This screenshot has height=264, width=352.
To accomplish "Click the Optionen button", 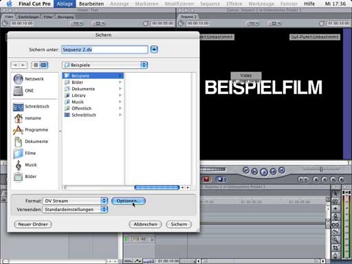I will pyautogui.click(x=129, y=201).
